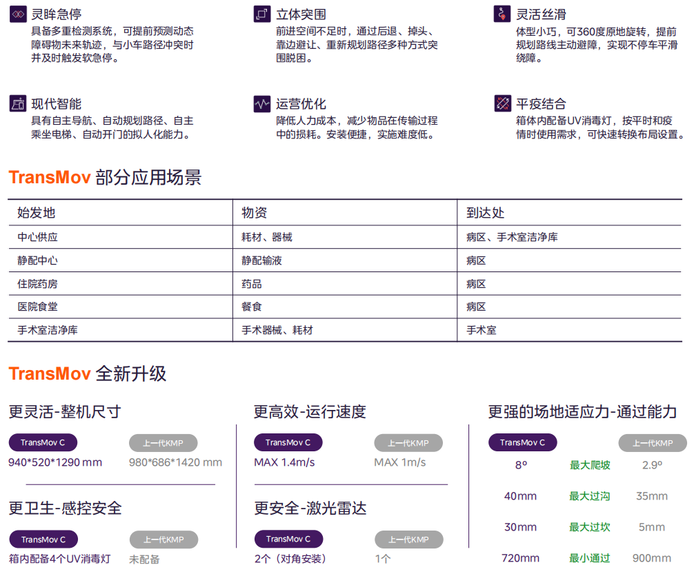This screenshot has width=694, height=565.
Task: Select the 静配中心 table cell
Action: (x=38, y=260)
